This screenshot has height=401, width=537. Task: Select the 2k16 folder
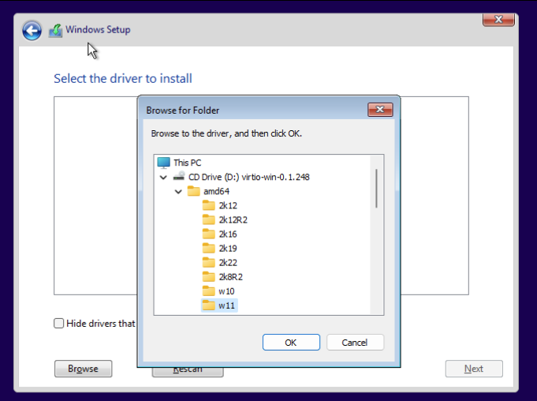click(227, 234)
